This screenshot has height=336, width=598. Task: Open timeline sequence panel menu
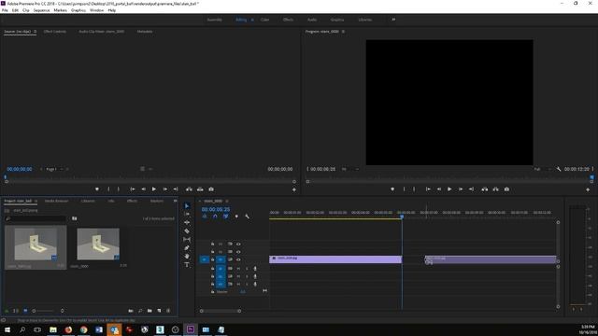227,201
